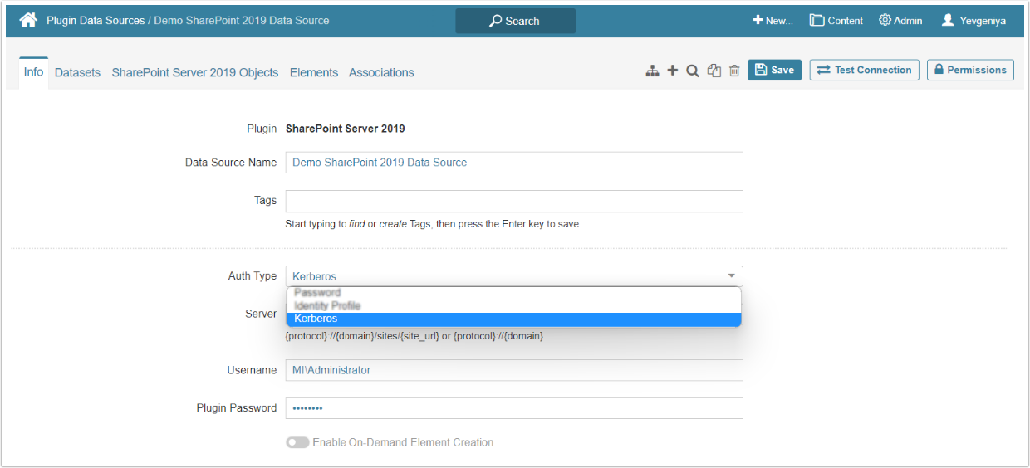Open the hierarchy tree icon in toolbar
The width and height of the screenshot is (1030, 468).
tap(653, 71)
